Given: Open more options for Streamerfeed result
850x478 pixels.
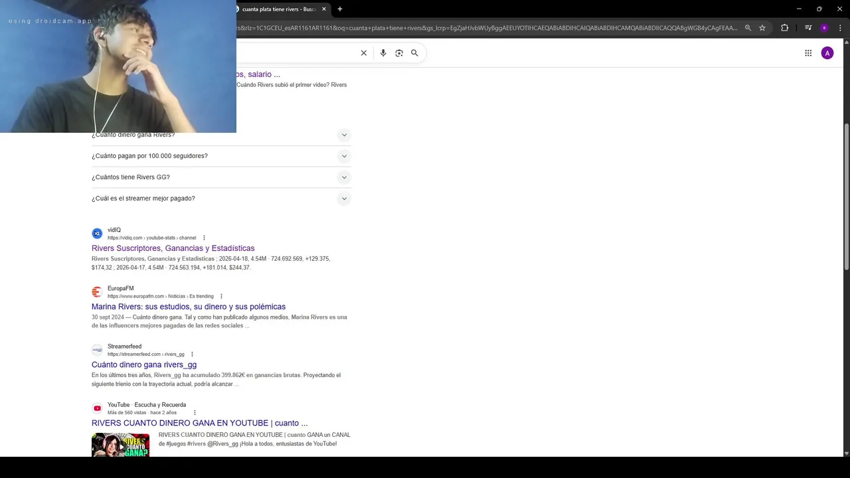Looking at the screenshot, I should (x=192, y=355).
